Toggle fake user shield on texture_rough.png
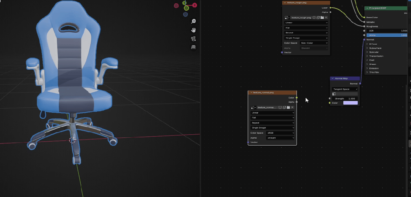The width and height of the screenshot is (411, 197). [314, 18]
